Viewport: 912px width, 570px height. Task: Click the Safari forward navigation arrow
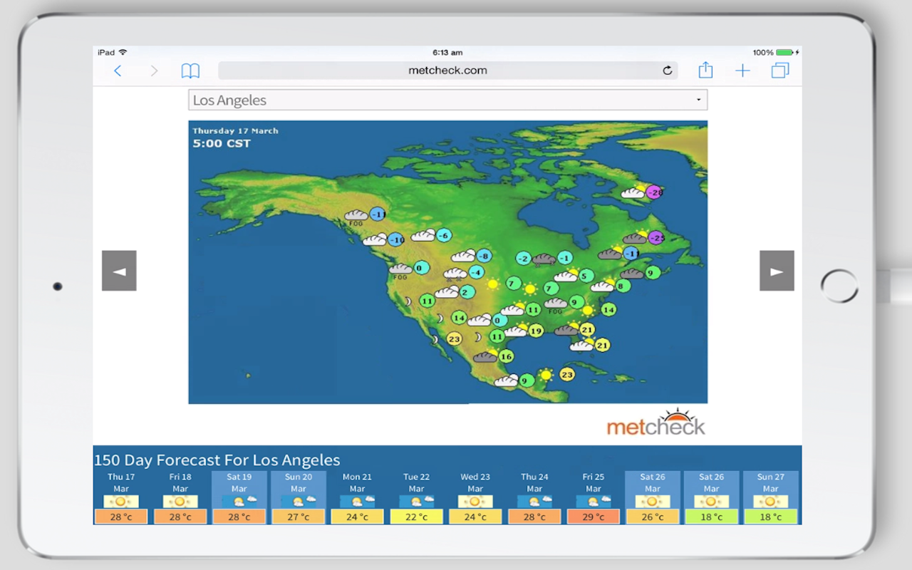point(154,71)
